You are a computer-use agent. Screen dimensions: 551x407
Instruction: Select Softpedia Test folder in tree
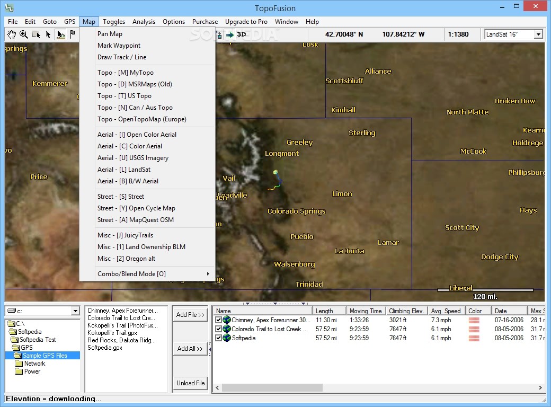coord(38,340)
